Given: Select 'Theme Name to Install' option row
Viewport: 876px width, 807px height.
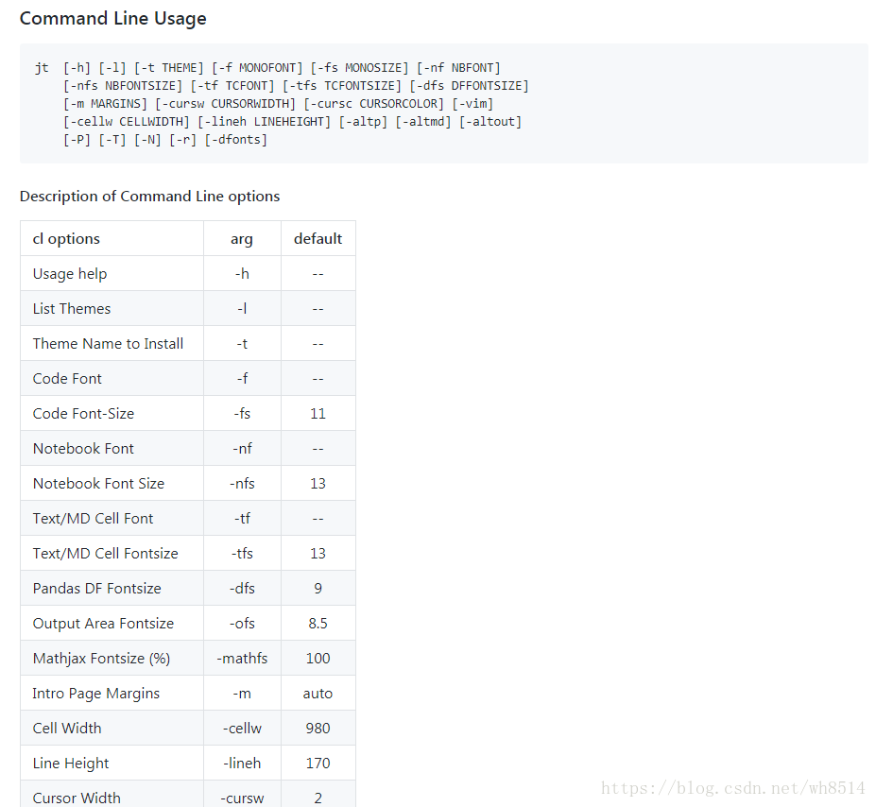Looking at the screenshot, I should tap(108, 343).
